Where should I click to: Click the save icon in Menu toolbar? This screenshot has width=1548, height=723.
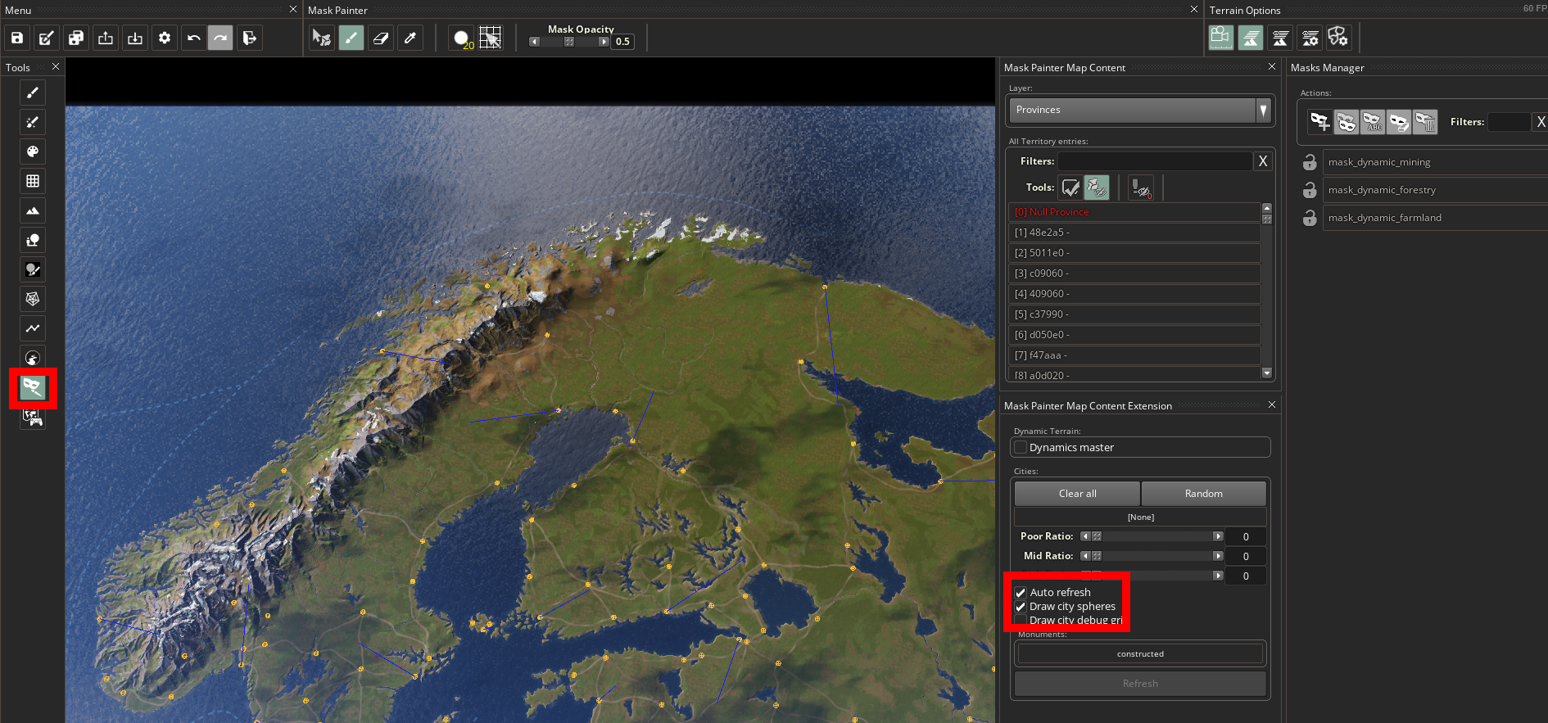[17, 38]
